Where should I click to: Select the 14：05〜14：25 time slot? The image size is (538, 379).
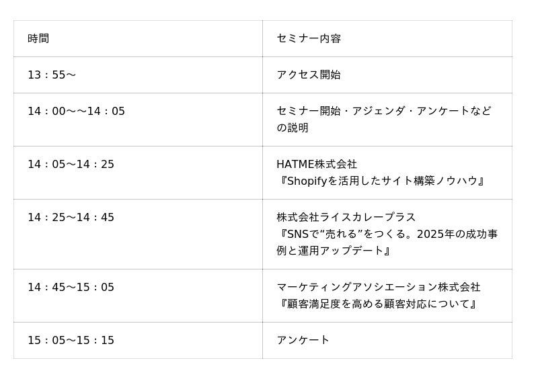pos(71,164)
